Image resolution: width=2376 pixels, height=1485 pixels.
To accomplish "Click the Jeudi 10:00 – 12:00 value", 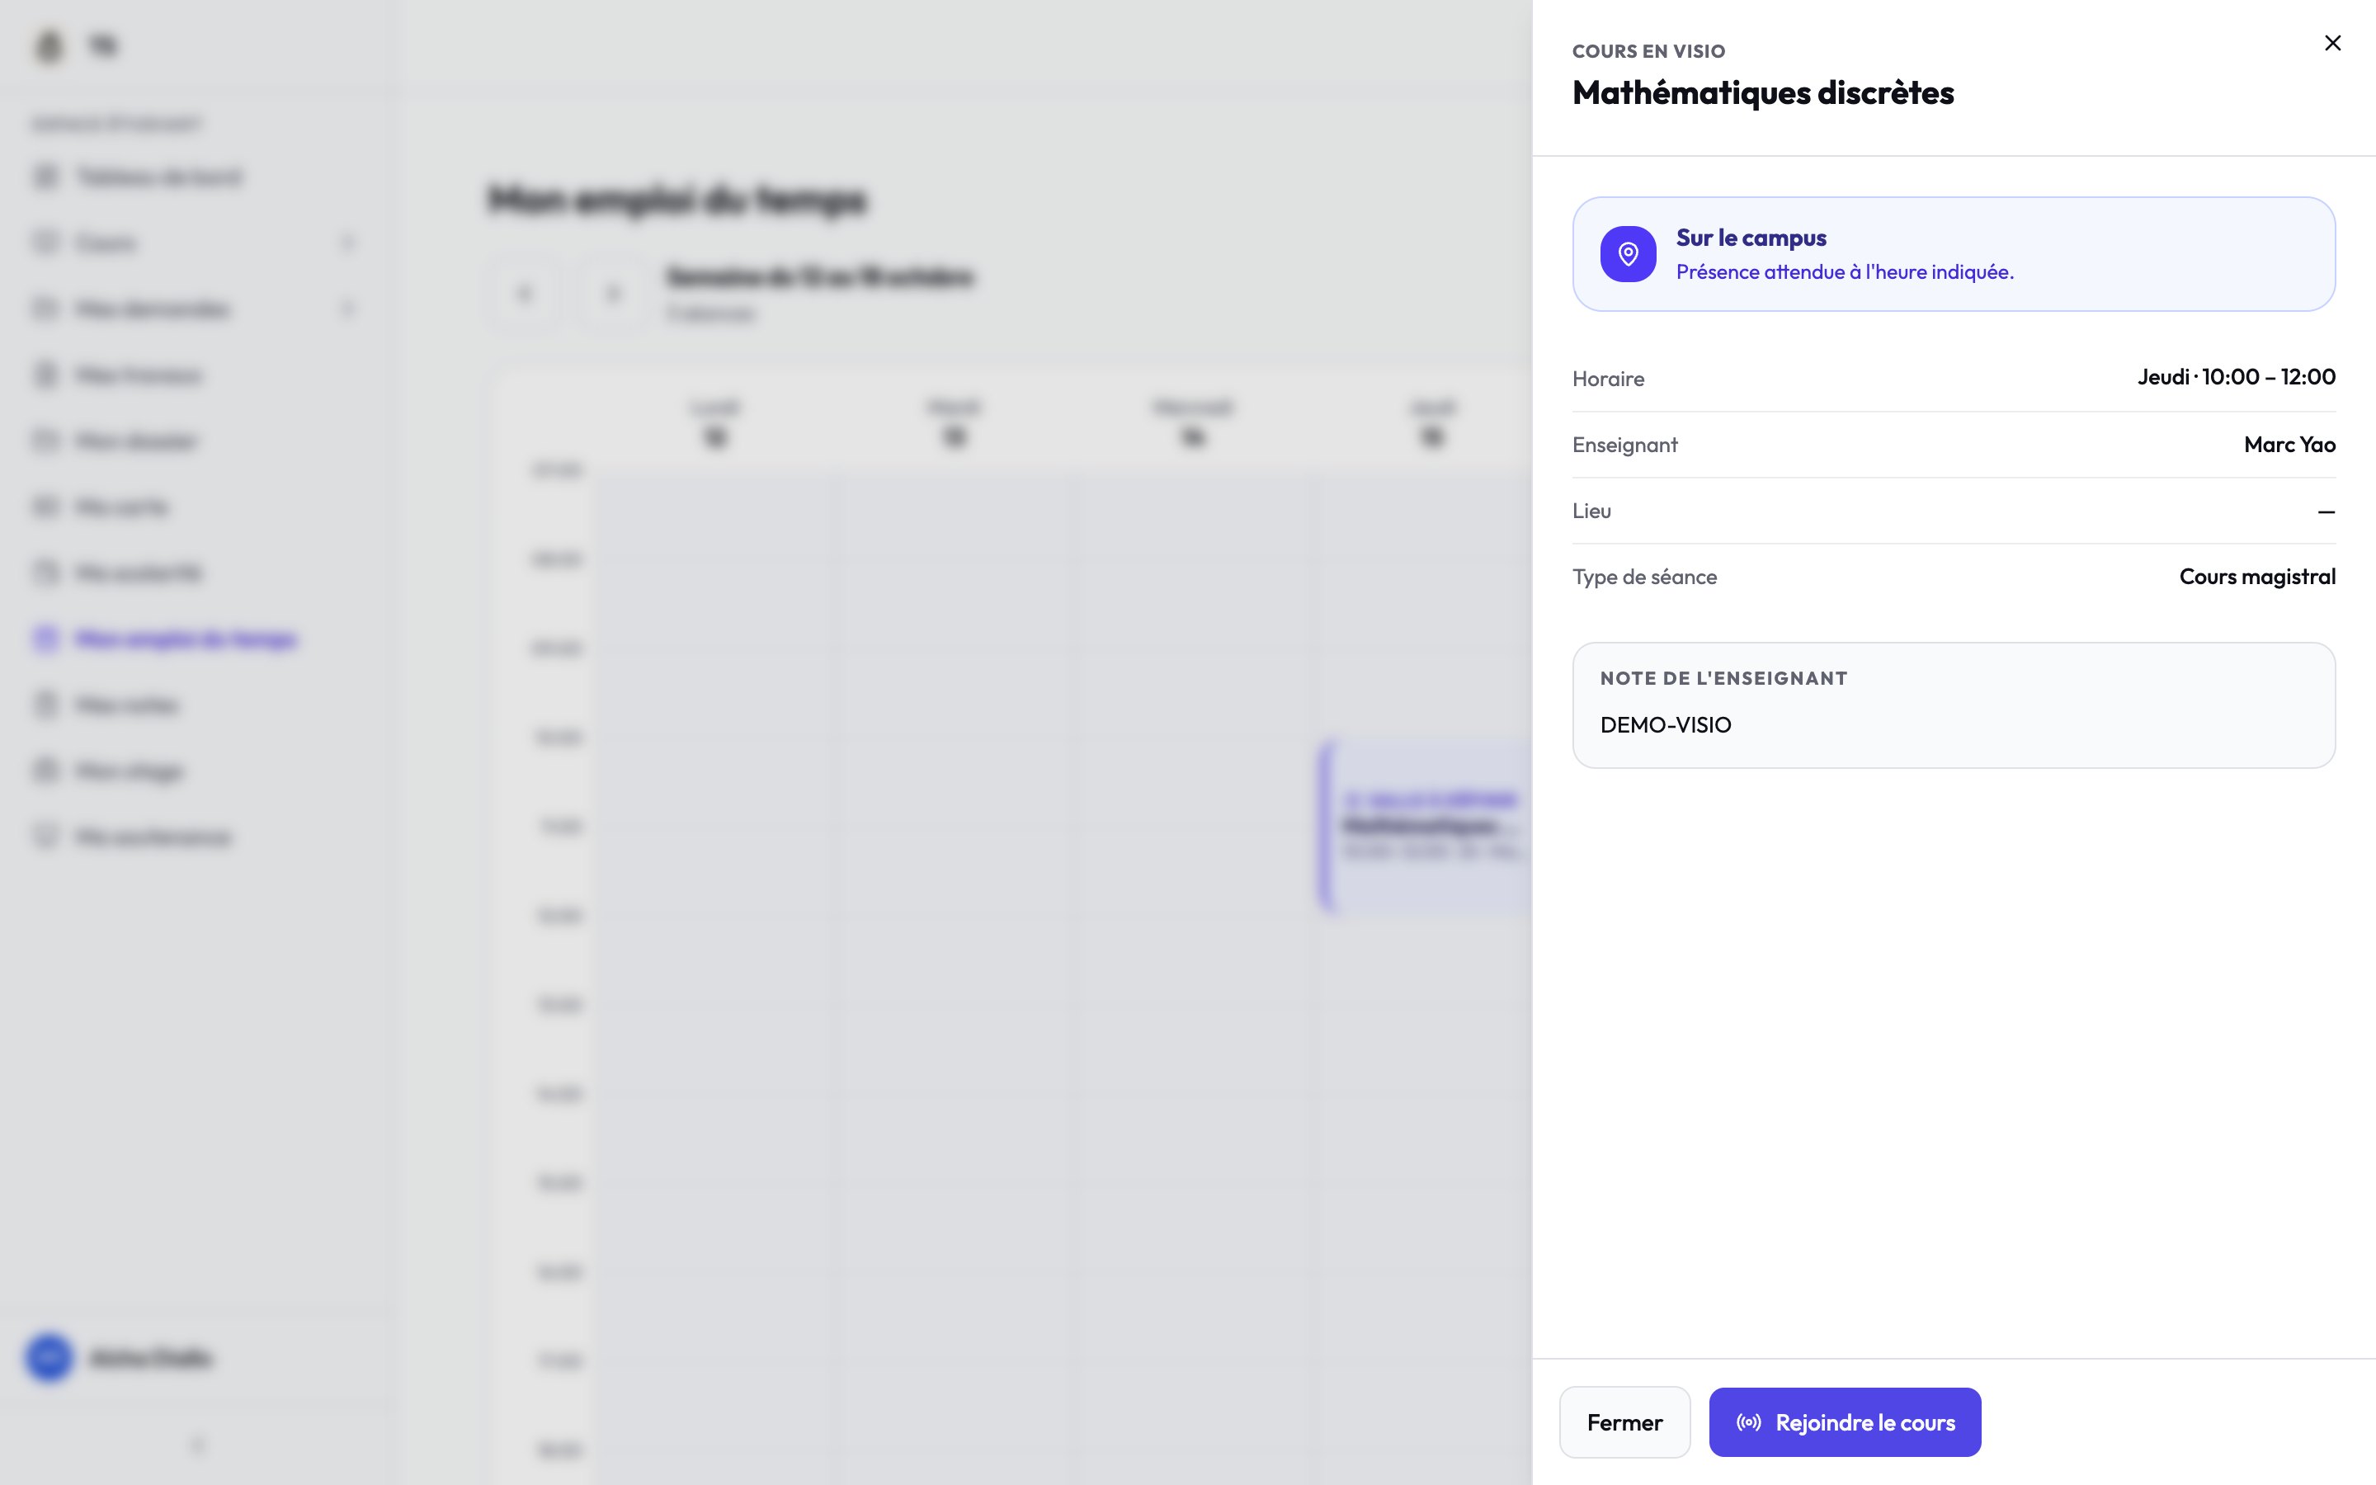I will pyautogui.click(x=2236, y=377).
